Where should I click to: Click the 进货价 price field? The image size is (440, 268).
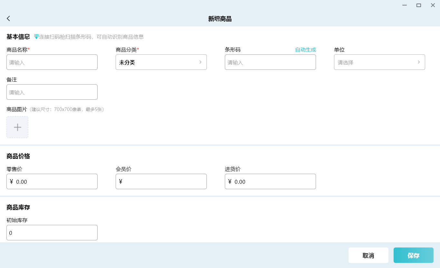point(270,181)
